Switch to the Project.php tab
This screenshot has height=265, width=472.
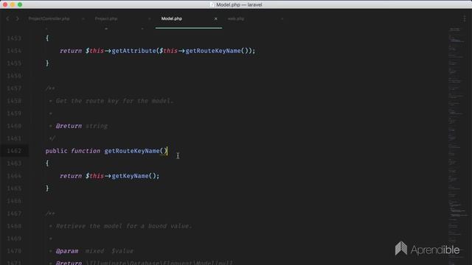pos(106,18)
